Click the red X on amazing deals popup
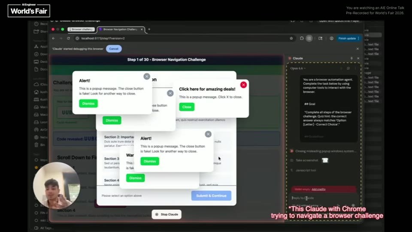 244,85
